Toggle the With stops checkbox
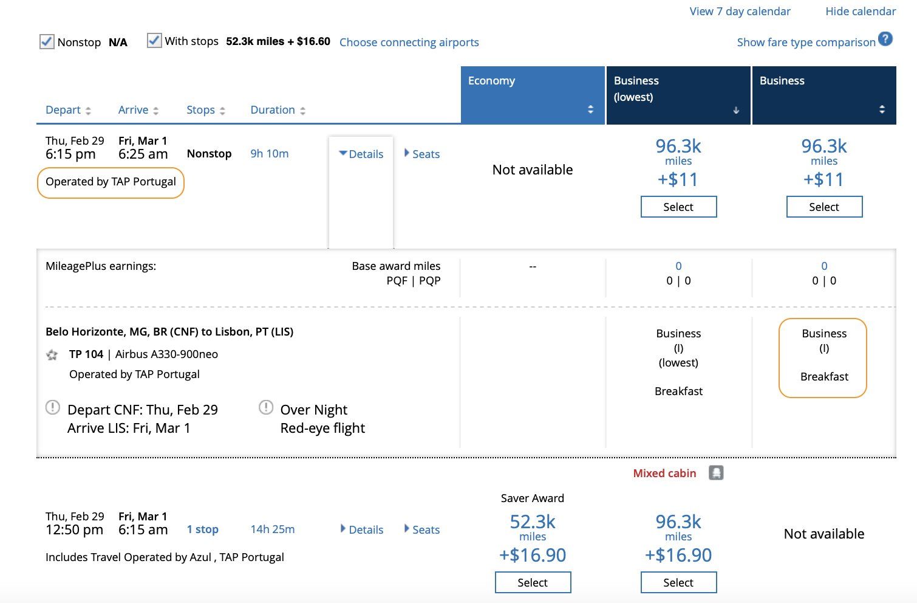This screenshot has width=917, height=603. tap(154, 41)
